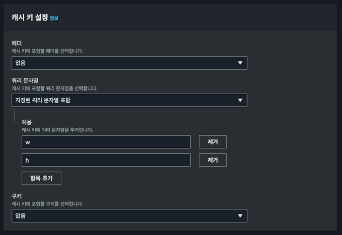Remove the w query string with 제거
Image resolution: width=342 pixels, height=235 pixels.
(213, 142)
